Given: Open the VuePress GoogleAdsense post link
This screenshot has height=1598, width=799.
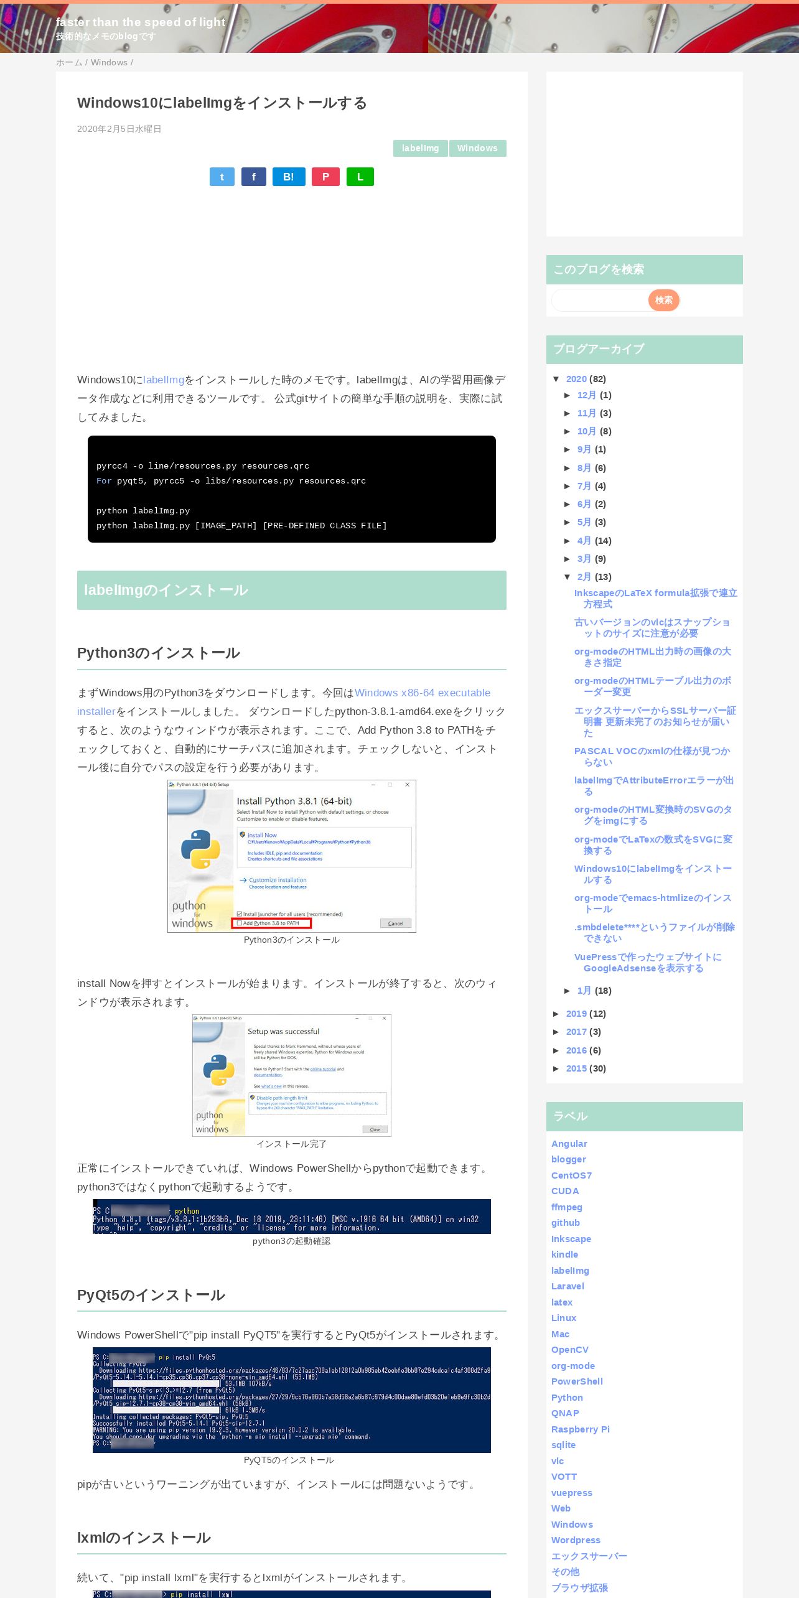Looking at the screenshot, I should [648, 963].
